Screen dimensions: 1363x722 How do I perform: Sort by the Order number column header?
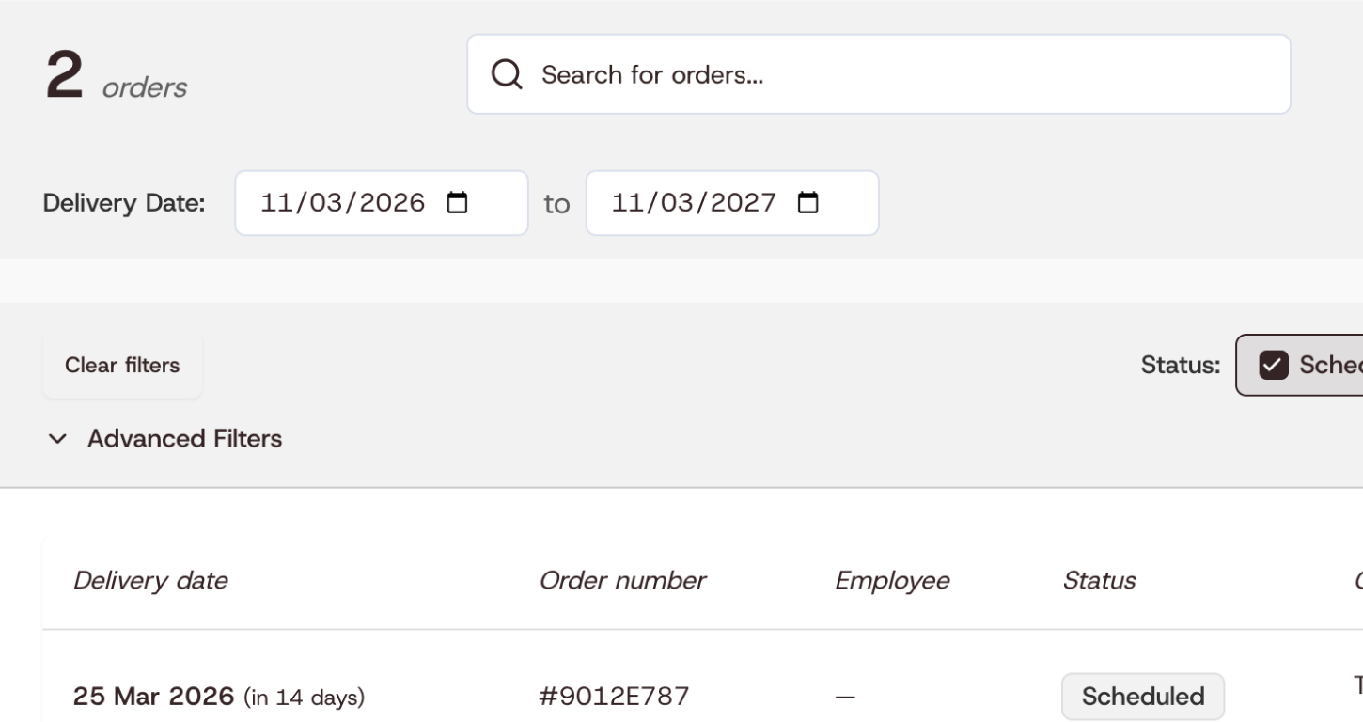click(622, 581)
